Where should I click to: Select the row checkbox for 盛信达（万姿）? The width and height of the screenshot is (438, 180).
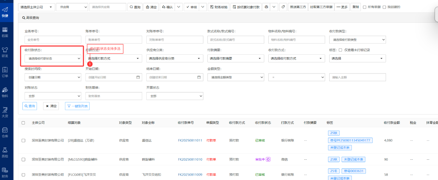pyautogui.click(x=23, y=141)
